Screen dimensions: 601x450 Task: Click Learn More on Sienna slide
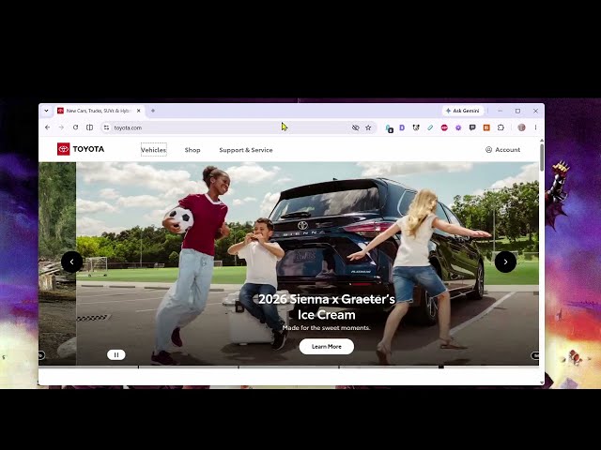click(x=327, y=347)
